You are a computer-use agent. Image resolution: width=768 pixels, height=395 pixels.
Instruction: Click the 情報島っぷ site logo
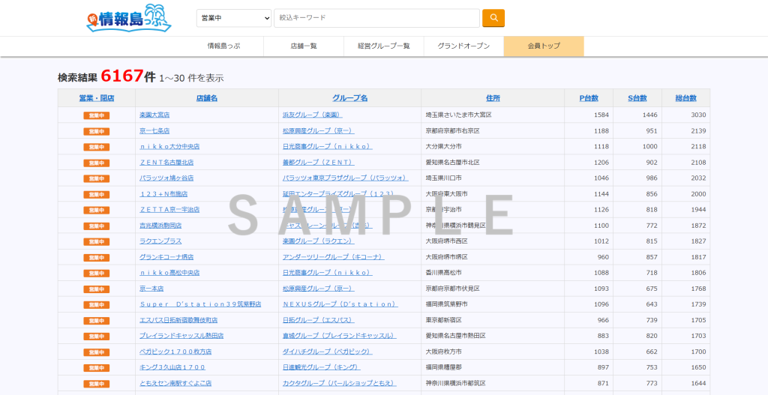129,19
